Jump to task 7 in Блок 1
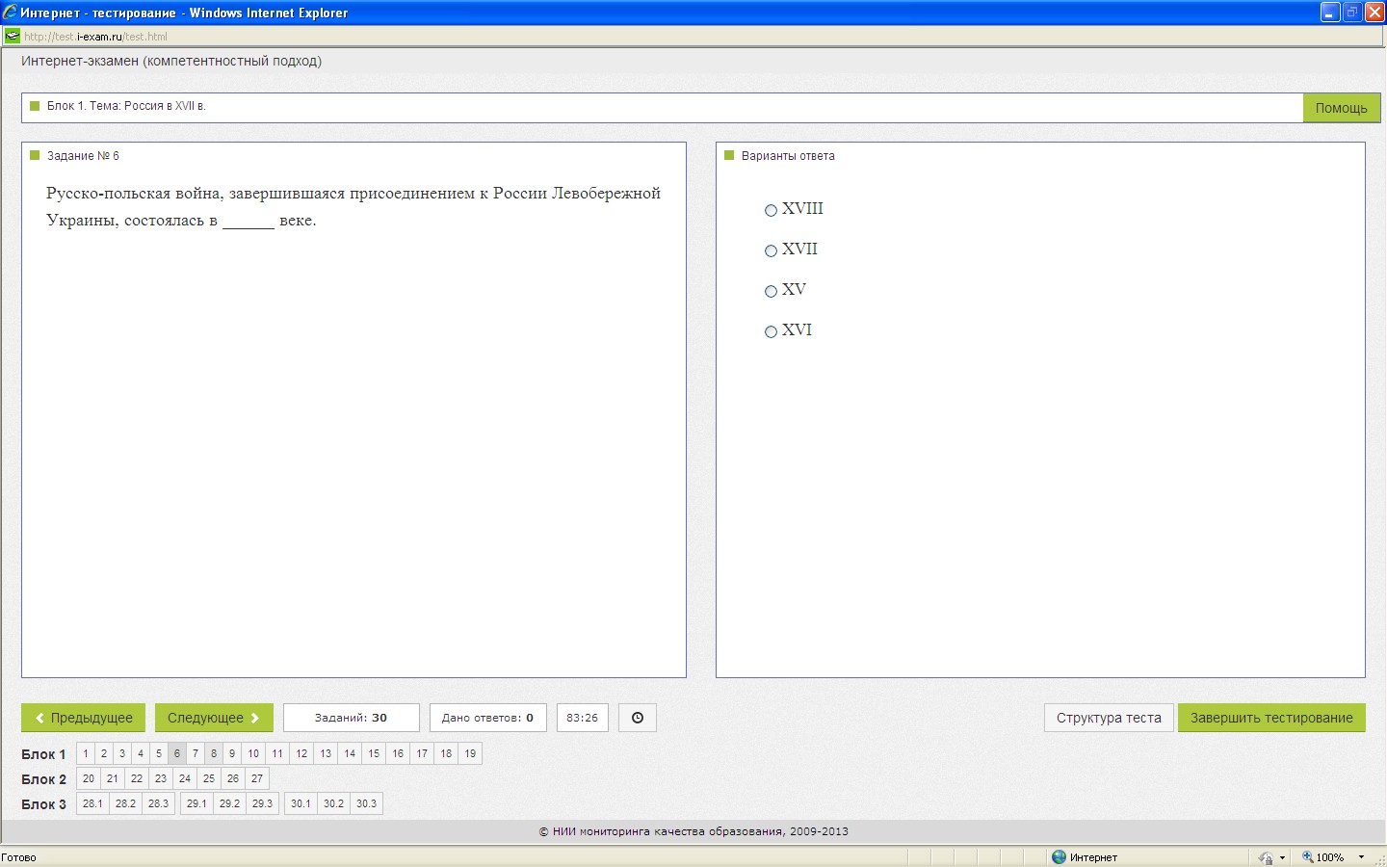The image size is (1387, 867). point(196,753)
